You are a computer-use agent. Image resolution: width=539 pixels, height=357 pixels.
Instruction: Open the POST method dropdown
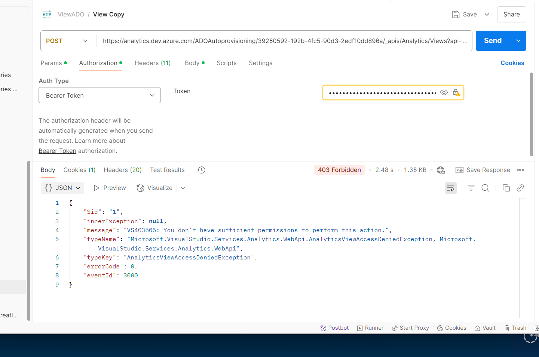coord(68,41)
